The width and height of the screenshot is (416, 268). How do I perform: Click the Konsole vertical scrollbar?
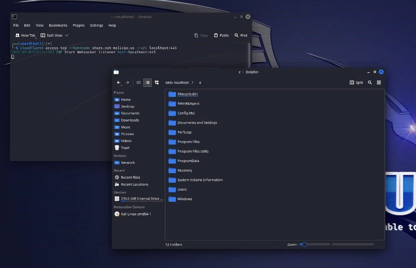coord(249,55)
